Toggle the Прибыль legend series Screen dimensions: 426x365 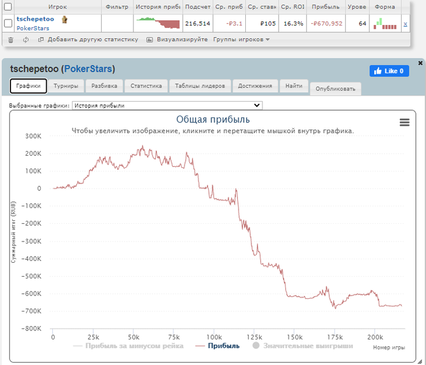[217, 346]
